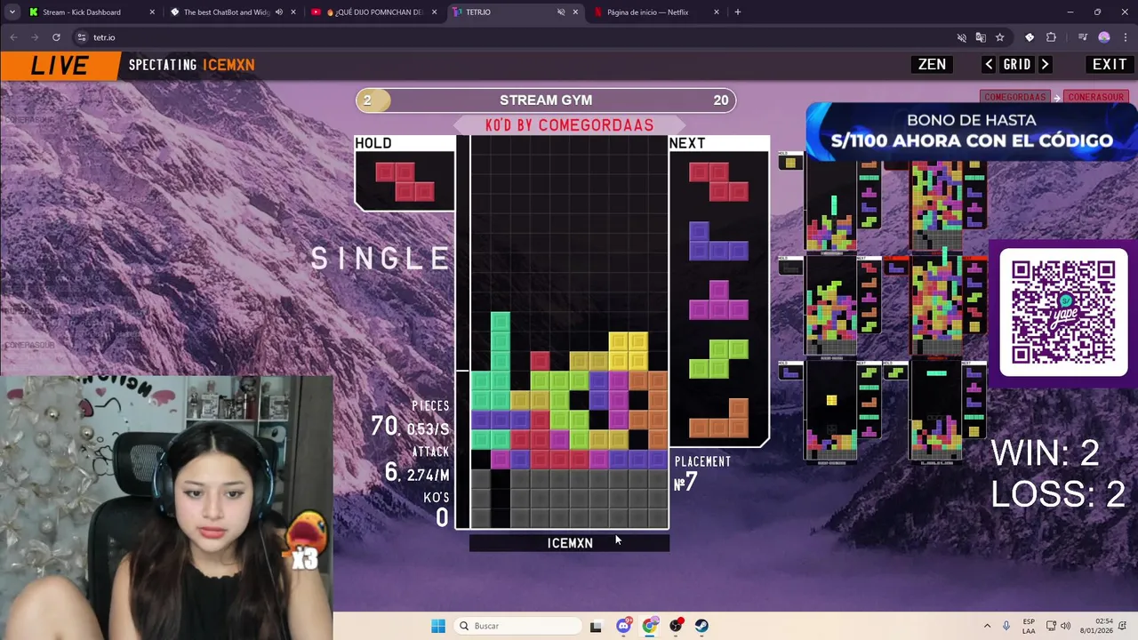1138x640 pixels.
Task: Mute The best ChatBot tab audio icon
Action: [x=279, y=12]
